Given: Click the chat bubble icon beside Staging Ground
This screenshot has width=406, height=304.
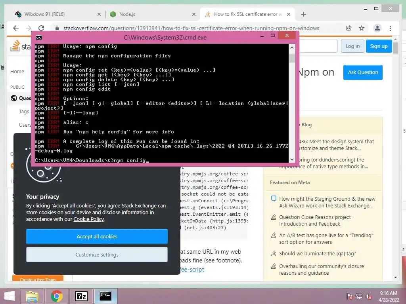Looking at the screenshot, I should click(274, 199).
